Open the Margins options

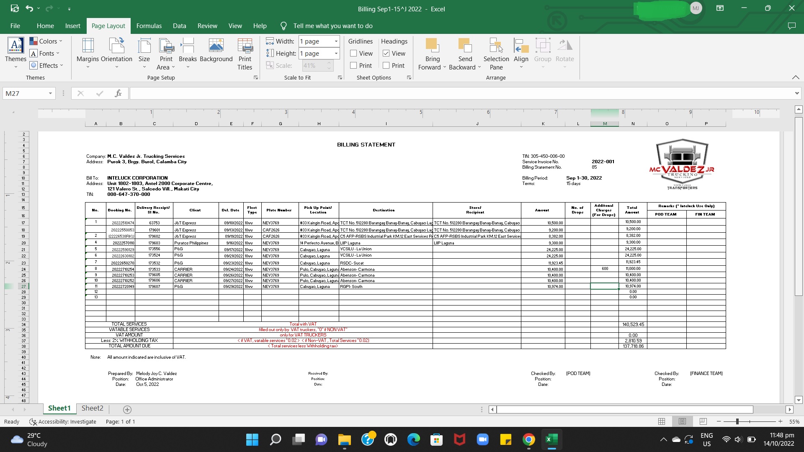(x=88, y=54)
